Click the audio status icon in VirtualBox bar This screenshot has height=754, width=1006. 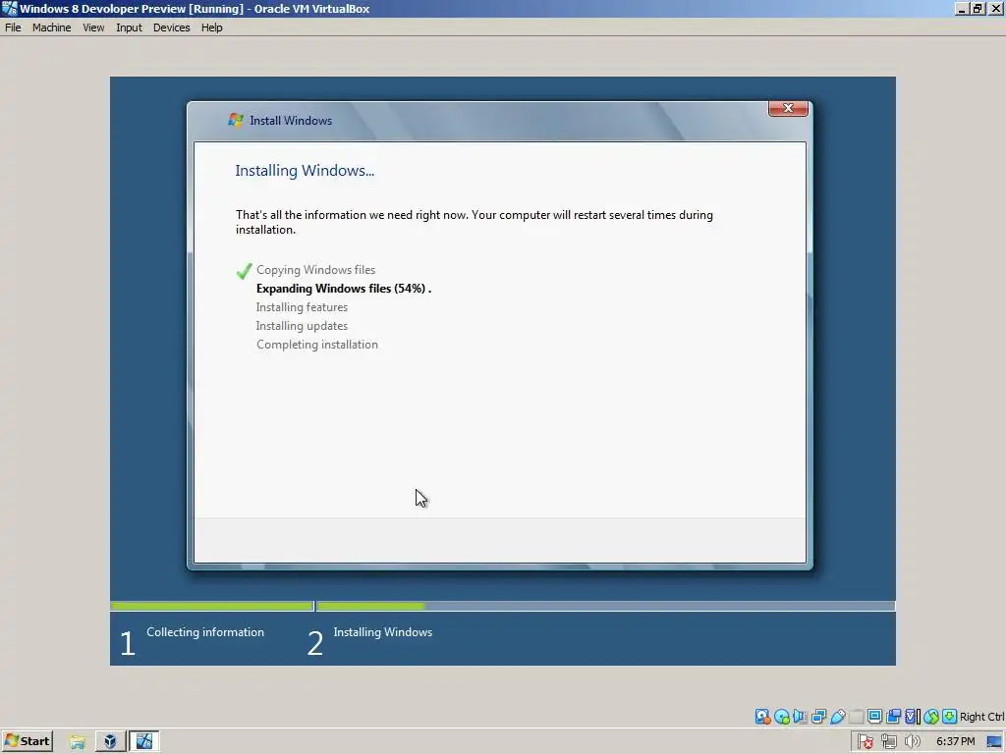[x=800, y=716]
